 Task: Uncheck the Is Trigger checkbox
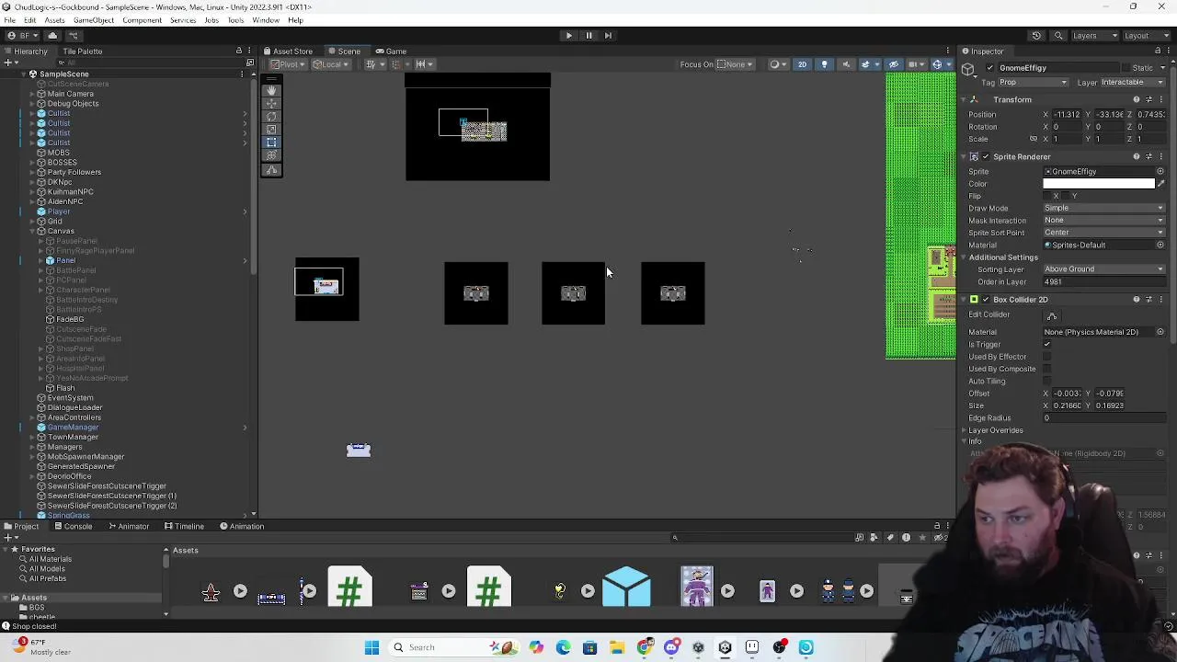click(1047, 345)
